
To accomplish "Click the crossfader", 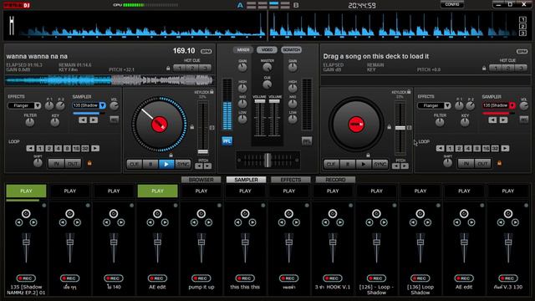I will (267, 160).
